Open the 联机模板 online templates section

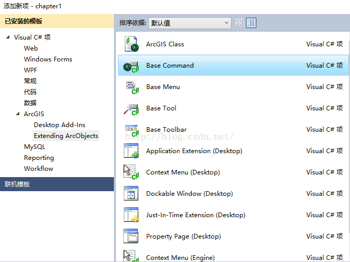point(57,184)
